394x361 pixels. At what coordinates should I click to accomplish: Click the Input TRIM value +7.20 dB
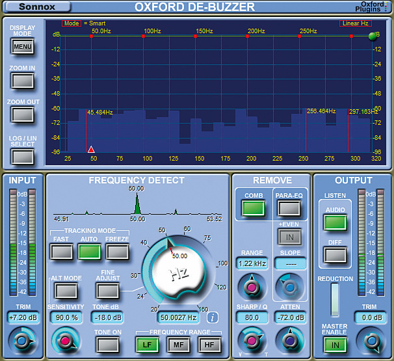(23, 317)
